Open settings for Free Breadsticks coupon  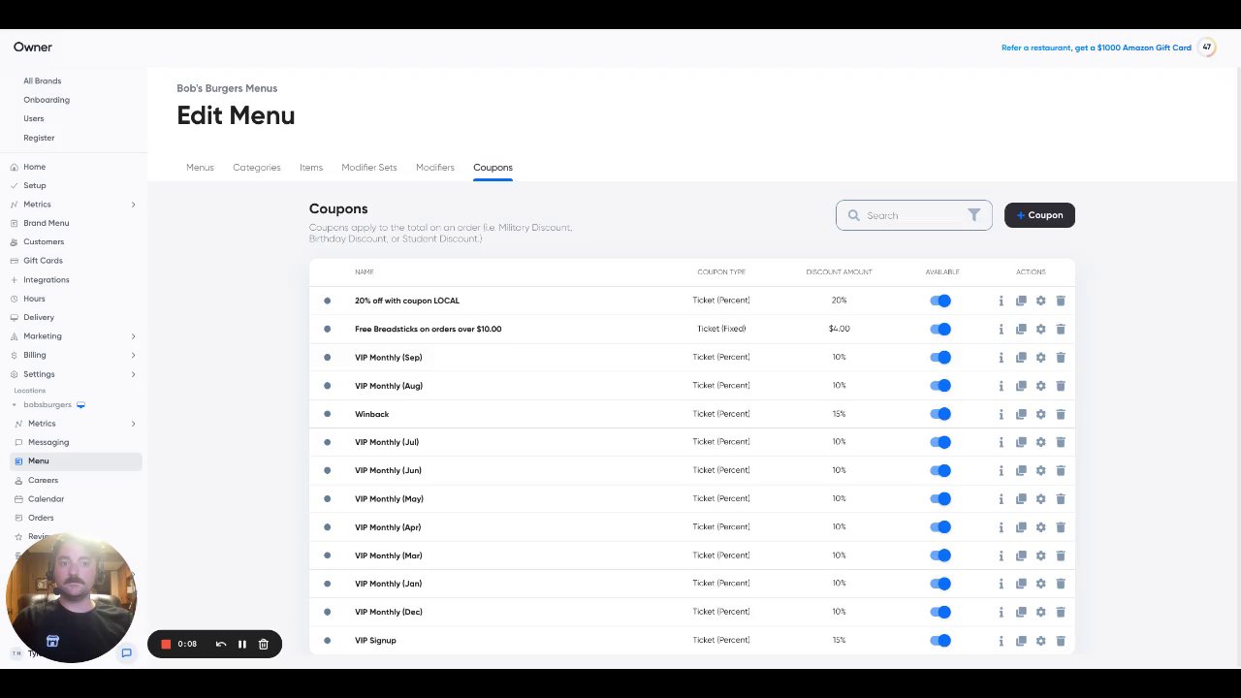coord(1040,330)
